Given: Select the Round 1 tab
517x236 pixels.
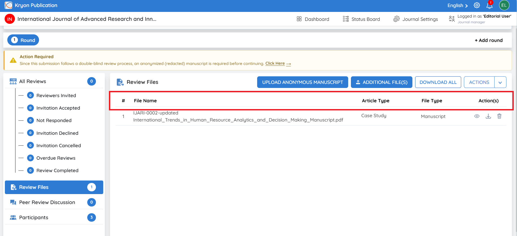Looking at the screenshot, I should pyautogui.click(x=23, y=40).
